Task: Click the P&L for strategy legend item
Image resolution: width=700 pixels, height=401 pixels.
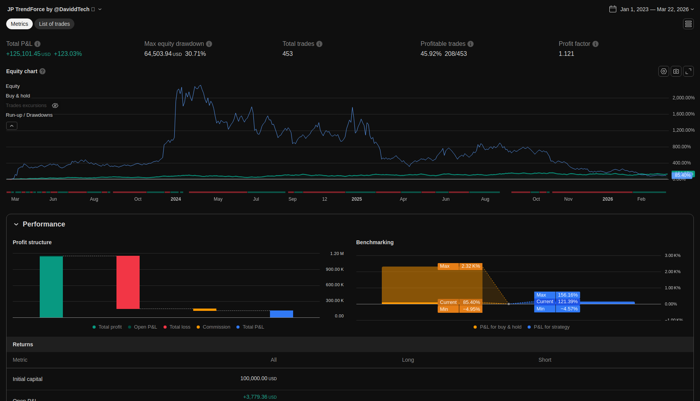Action: [551, 327]
